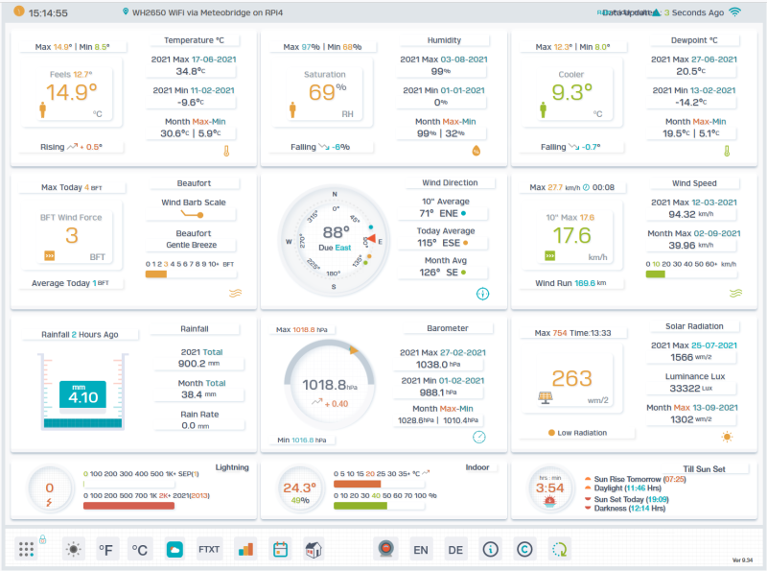The image size is (767, 571).
Task: Select the DE language option
Action: click(454, 548)
